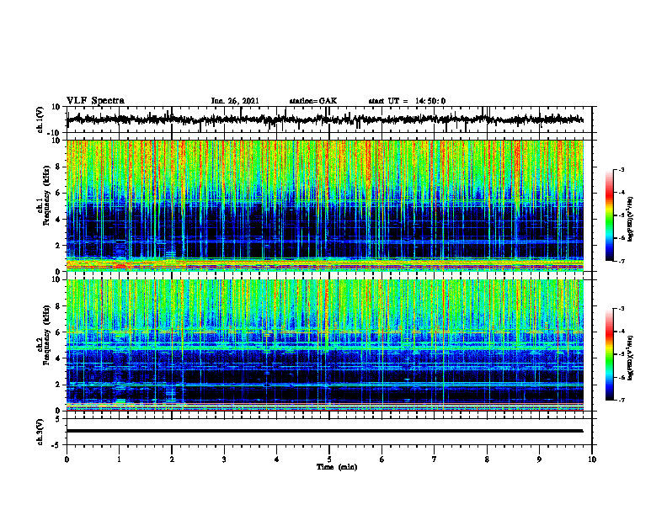This screenshot has width=667, height=515.
Task: Click the ch.1 color bar log(PSD) label
Action: point(631,220)
